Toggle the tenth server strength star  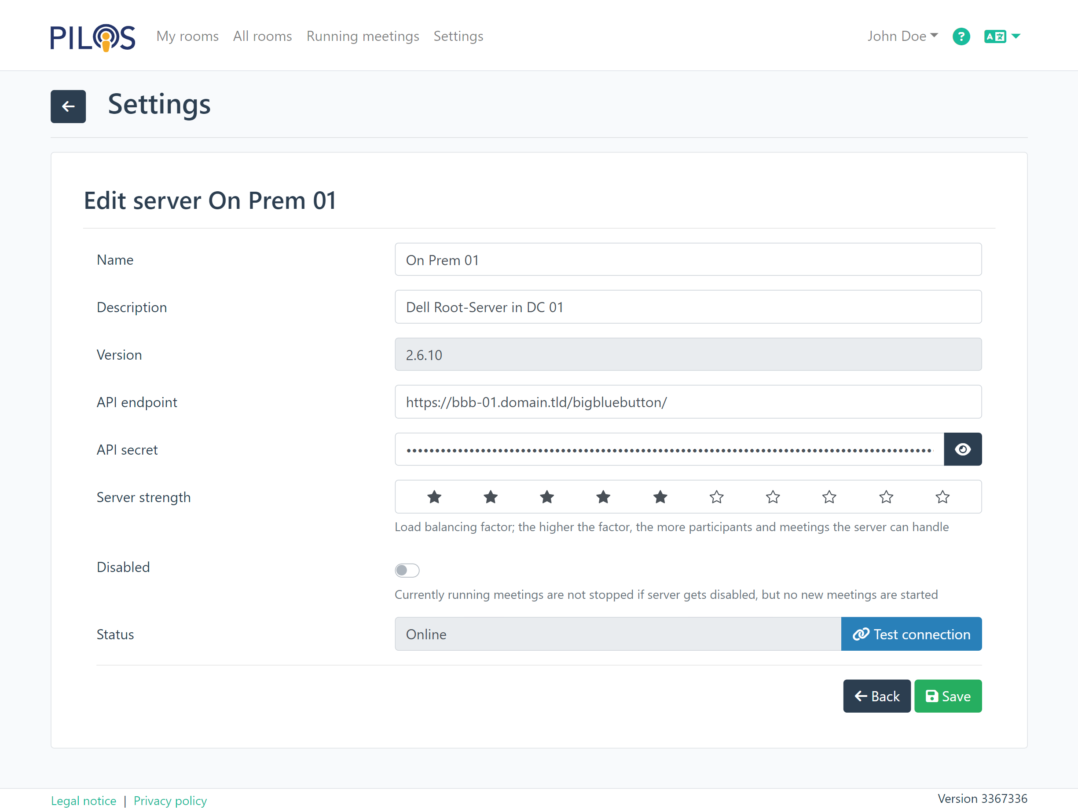pyautogui.click(x=942, y=497)
